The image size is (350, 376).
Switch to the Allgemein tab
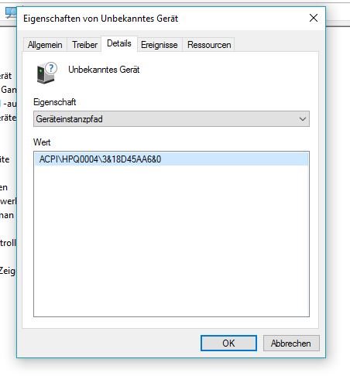pos(45,45)
